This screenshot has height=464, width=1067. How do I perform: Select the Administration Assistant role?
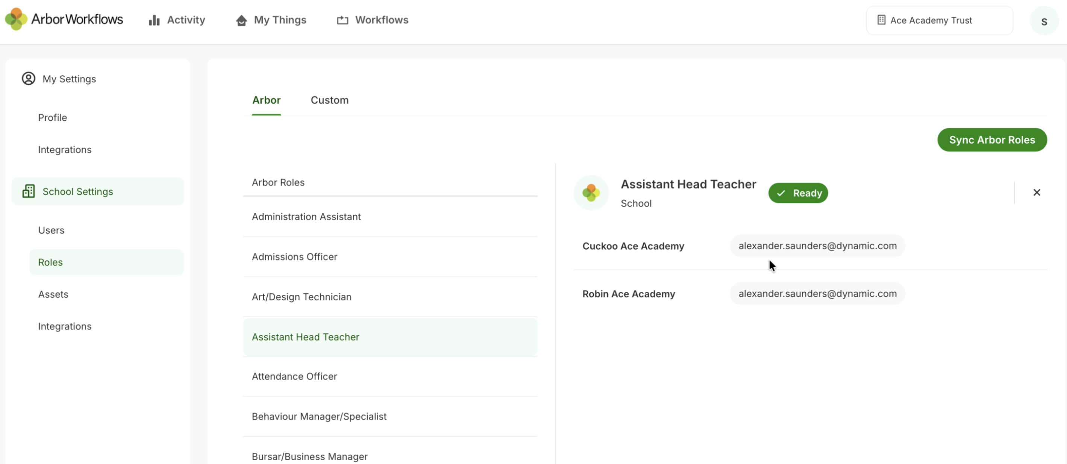(390, 217)
